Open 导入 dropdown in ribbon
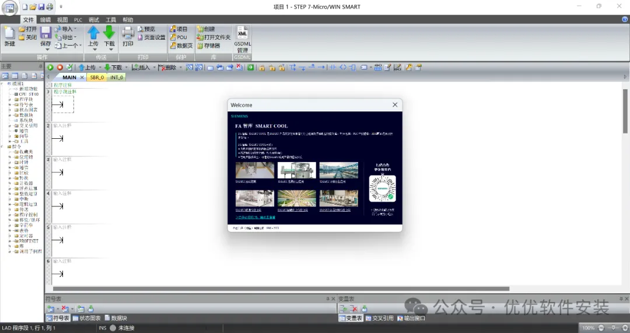The image size is (630, 333). click(x=75, y=29)
